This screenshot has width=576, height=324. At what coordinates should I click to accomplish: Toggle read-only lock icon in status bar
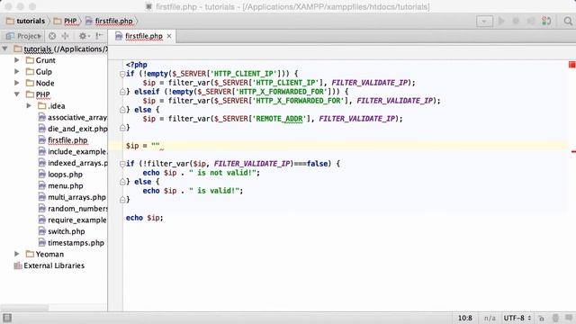[x=541, y=318]
